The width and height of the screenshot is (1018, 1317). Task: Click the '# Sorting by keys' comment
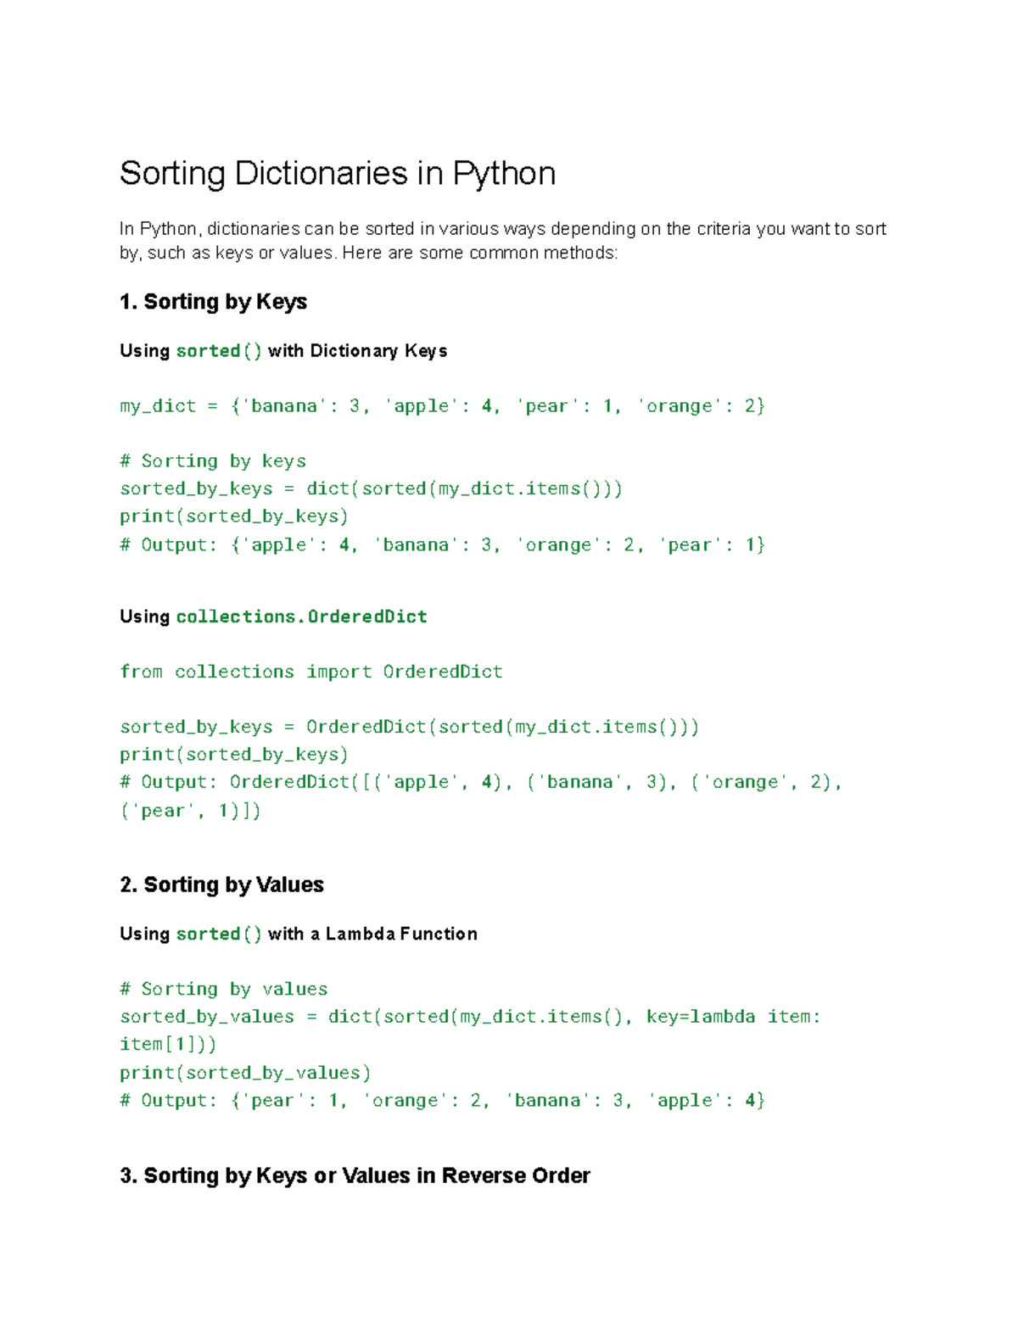tap(213, 461)
